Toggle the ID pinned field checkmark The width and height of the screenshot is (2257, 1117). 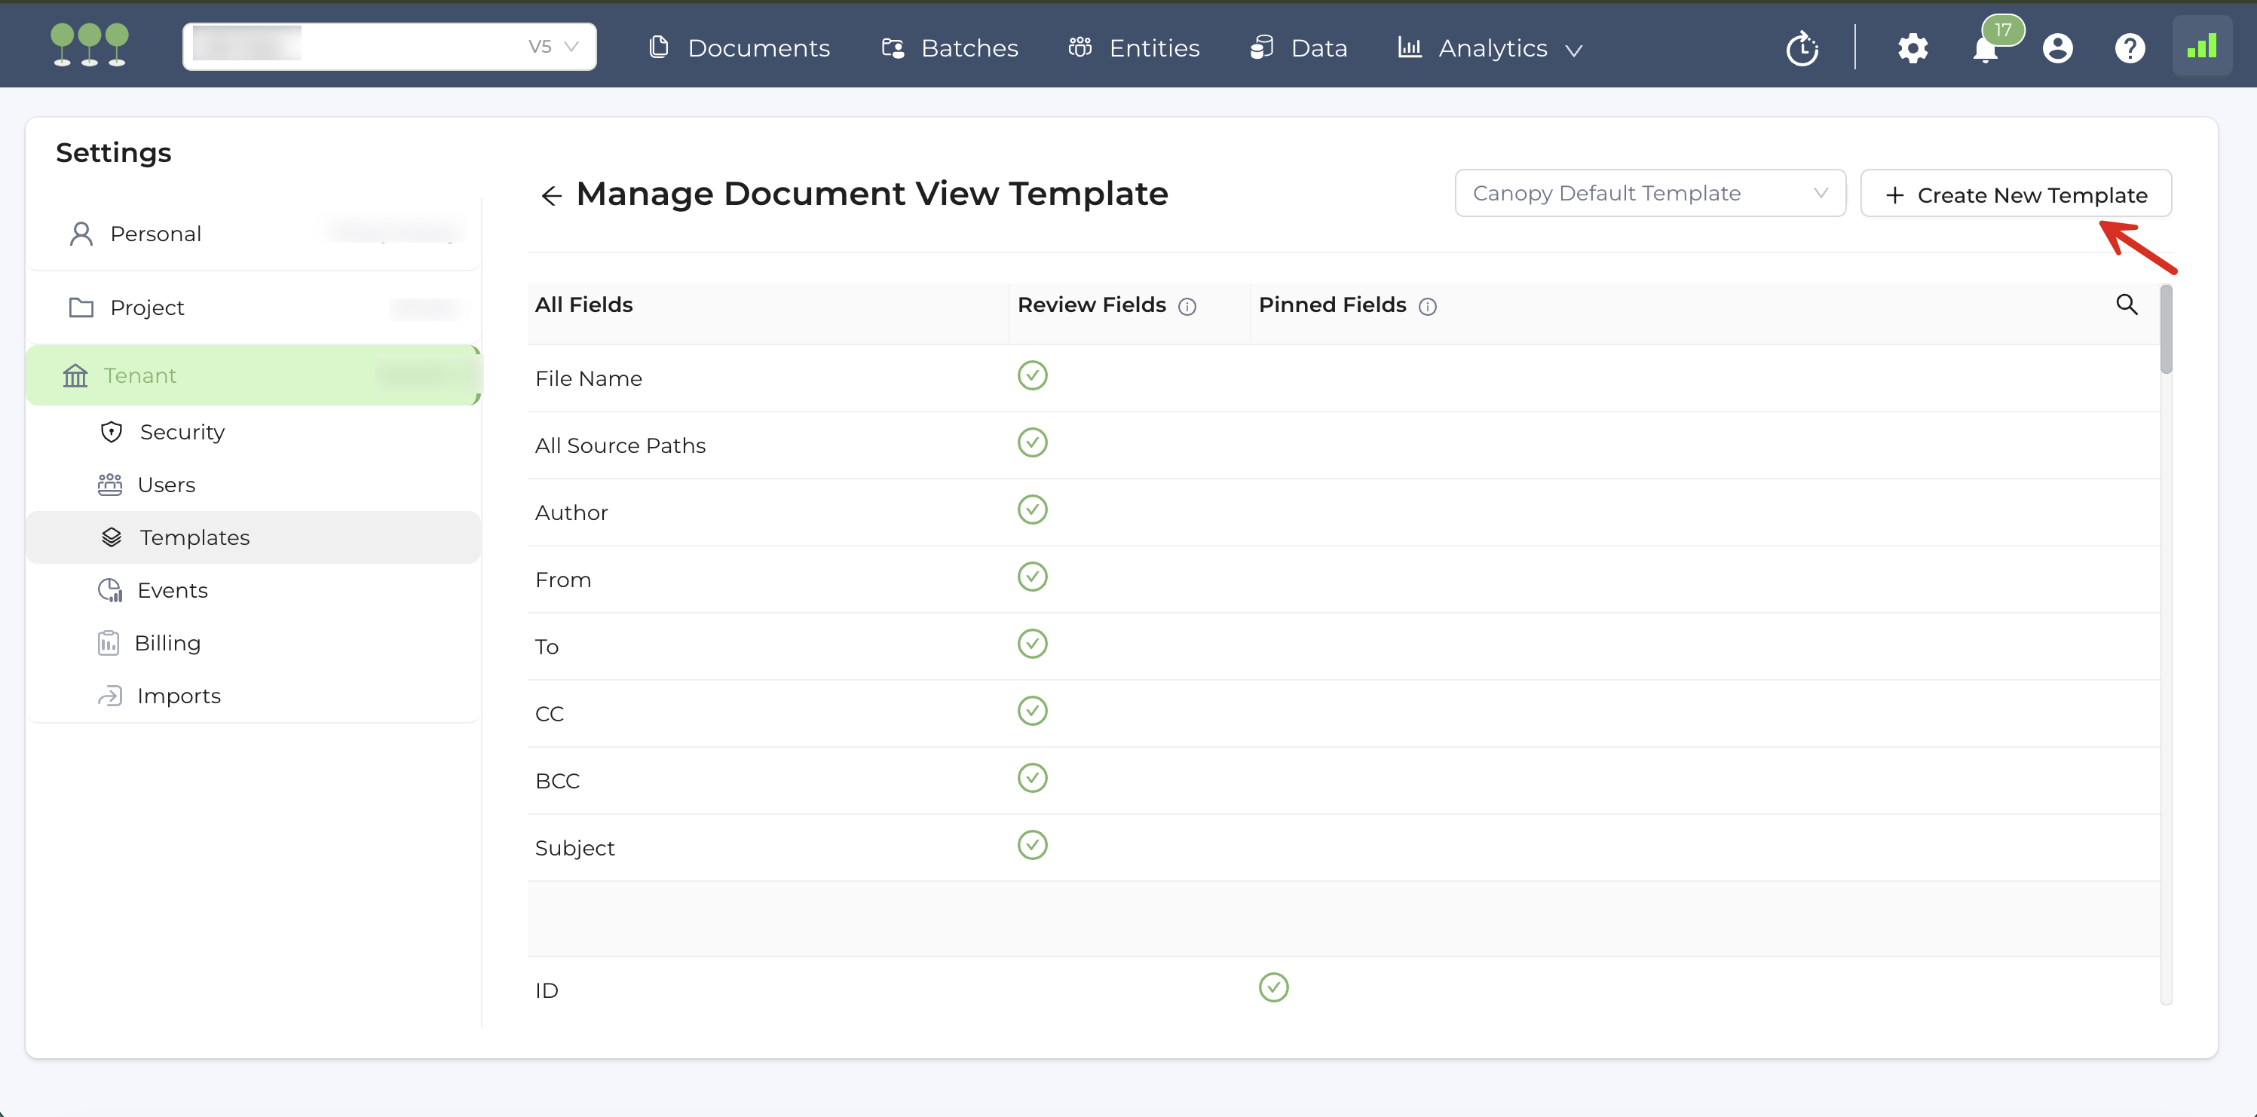click(1273, 987)
